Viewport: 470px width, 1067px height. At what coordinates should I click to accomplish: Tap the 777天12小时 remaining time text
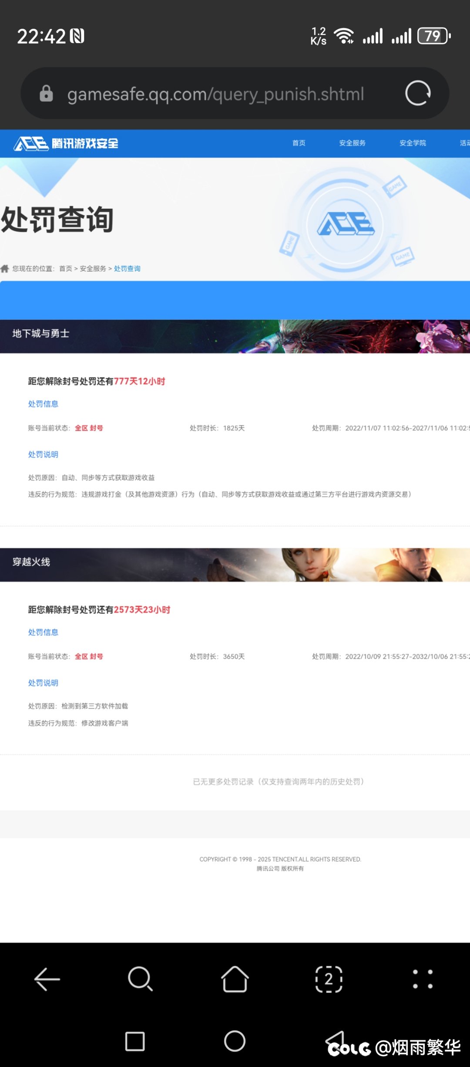(x=139, y=381)
